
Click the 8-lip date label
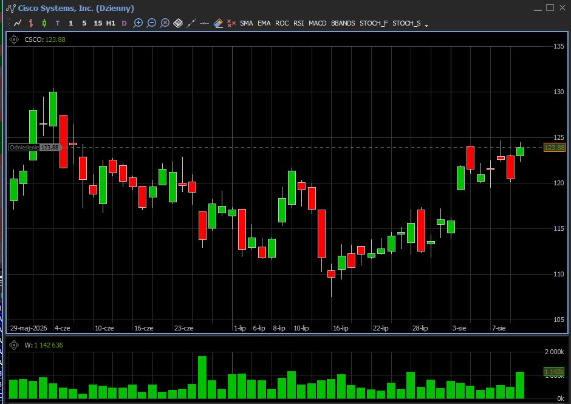point(279,328)
